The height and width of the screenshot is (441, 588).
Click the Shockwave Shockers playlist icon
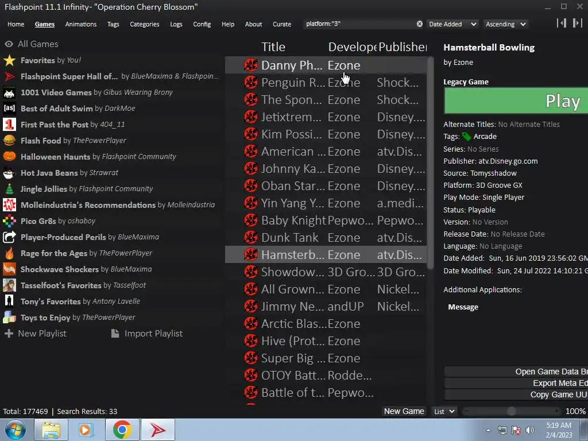pos(9,269)
